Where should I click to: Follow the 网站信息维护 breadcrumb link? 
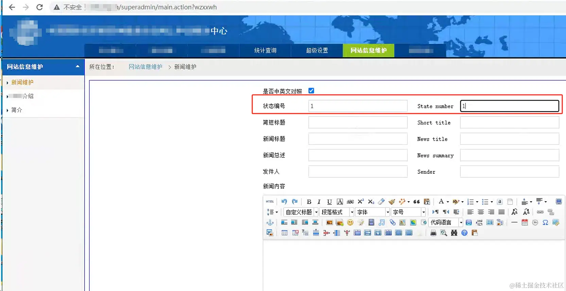(x=145, y=67)
